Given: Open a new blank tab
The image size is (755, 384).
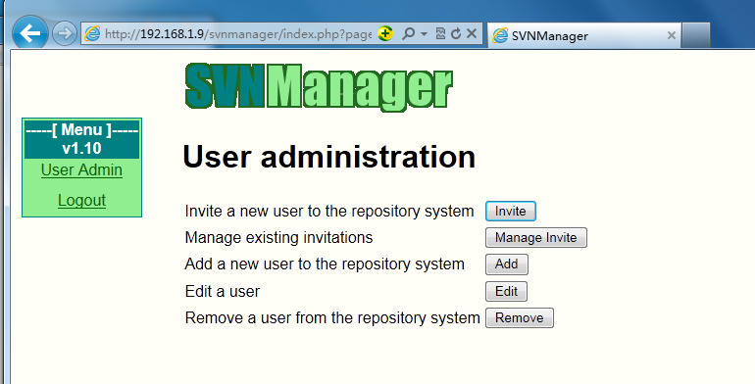Looking at the screenshot, I should [x=696, y=35].
